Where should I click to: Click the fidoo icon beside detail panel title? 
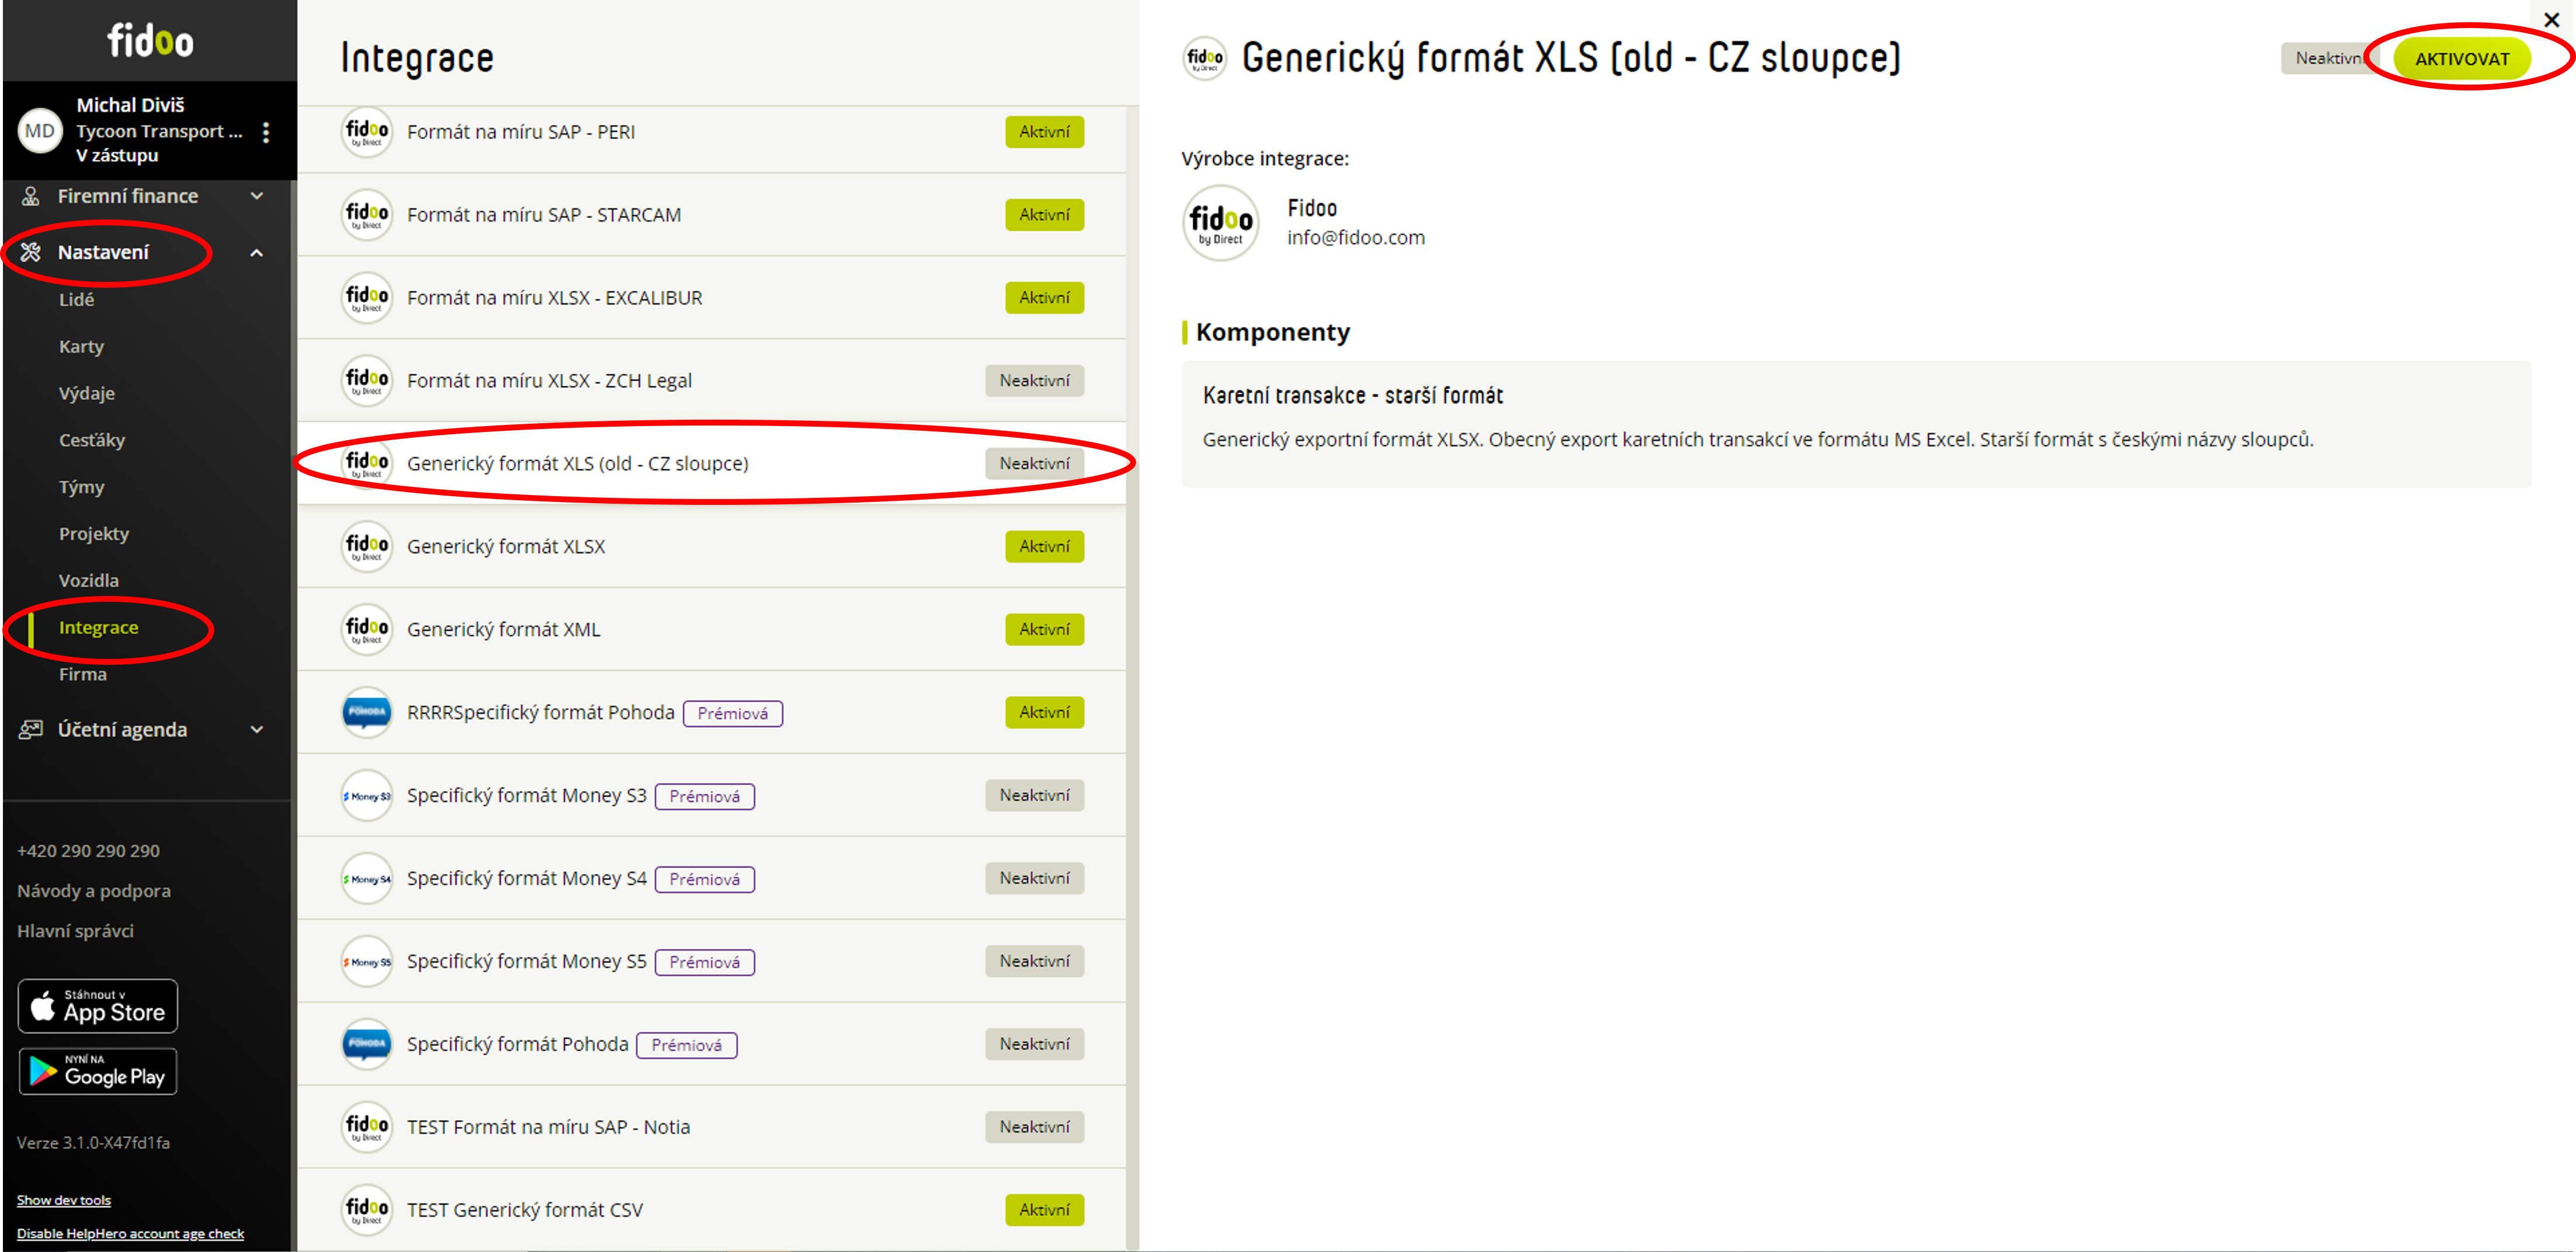(1205, 58)
